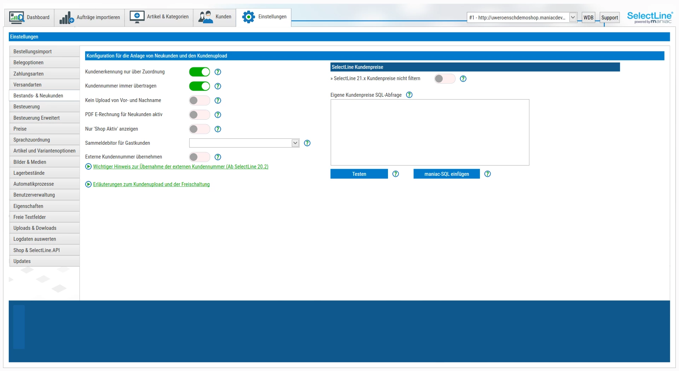679x371 pixels.
Task: Select Artikel und Variantenoptionen sidebar item
Action: pyautogui.click(x=45, y=151)
